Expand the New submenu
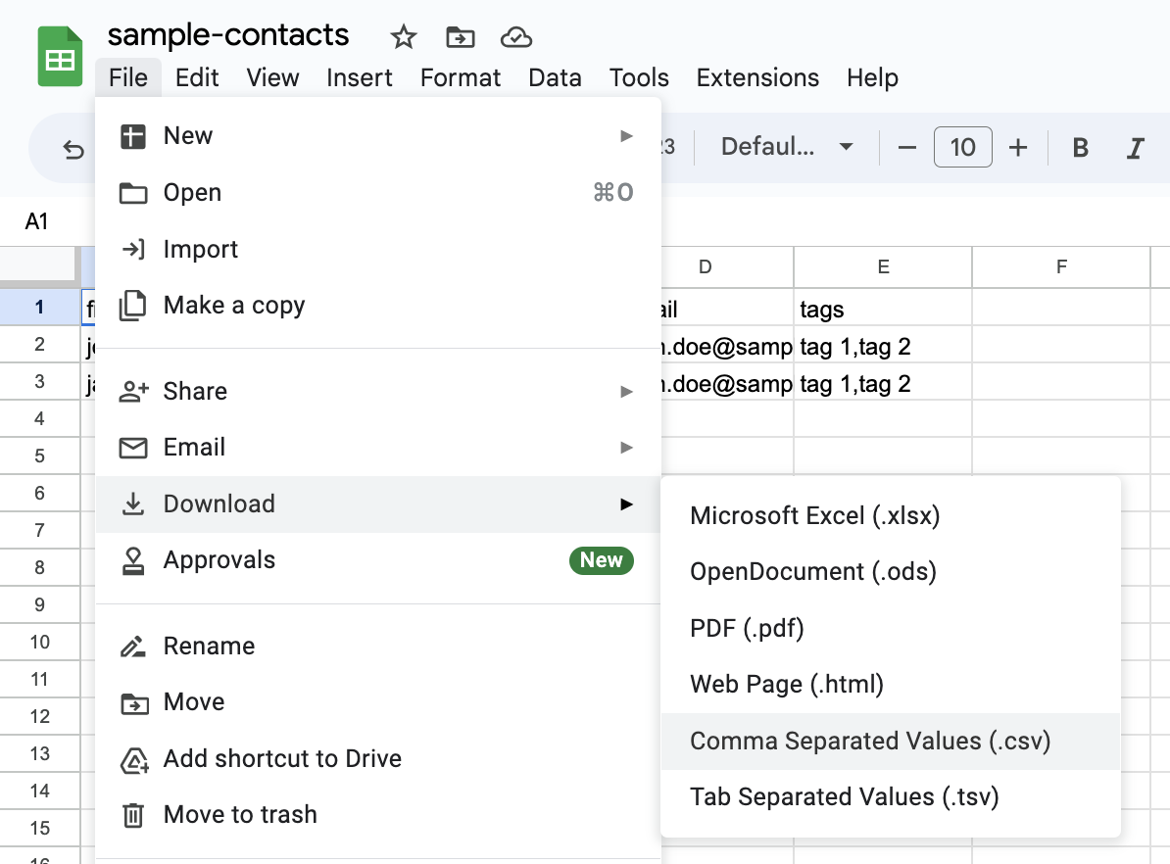 pyautogui.click(x=627, y=136)
